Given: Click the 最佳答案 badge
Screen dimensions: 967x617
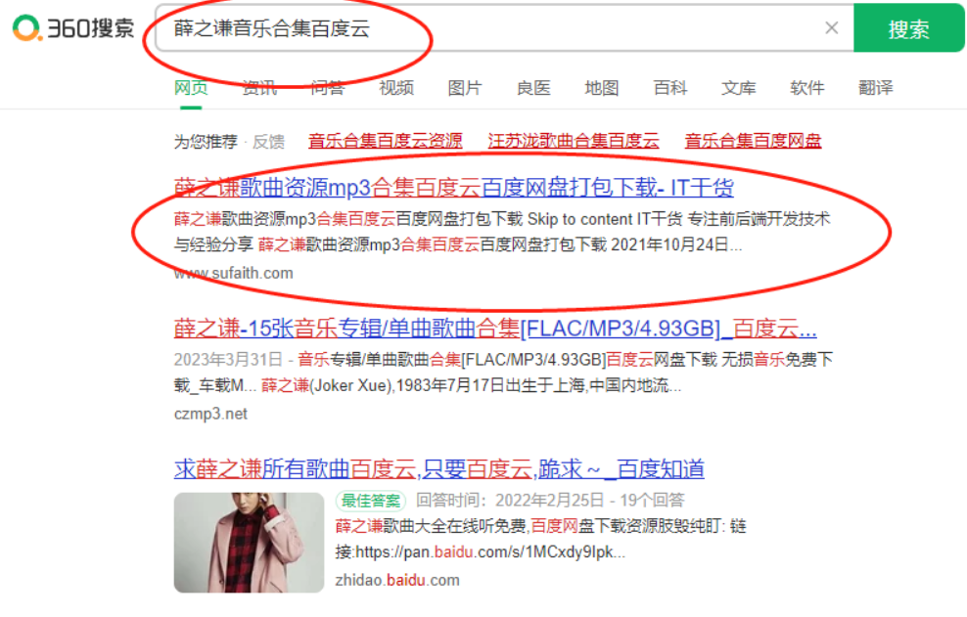Looking at the screenshot, I should pos(371,501).
